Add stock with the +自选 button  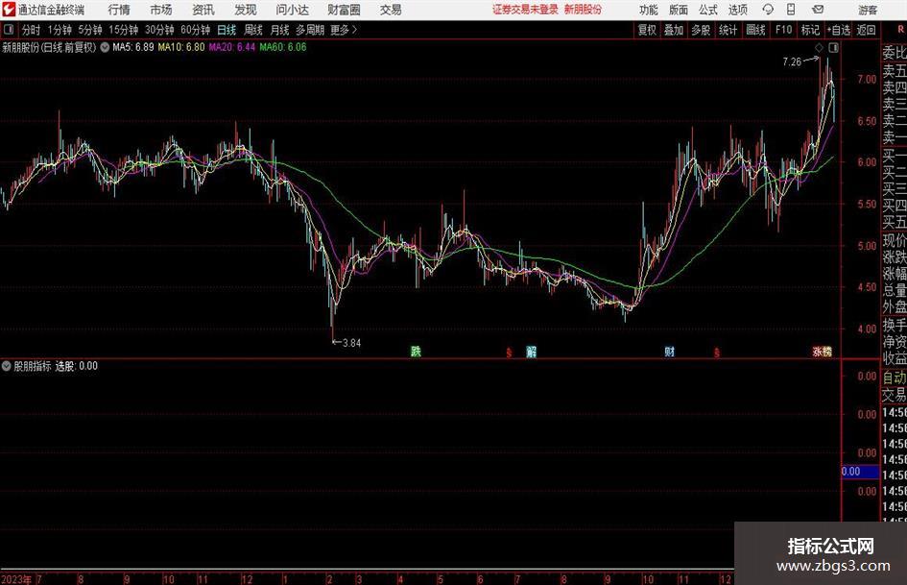click(x=839, y=30)
